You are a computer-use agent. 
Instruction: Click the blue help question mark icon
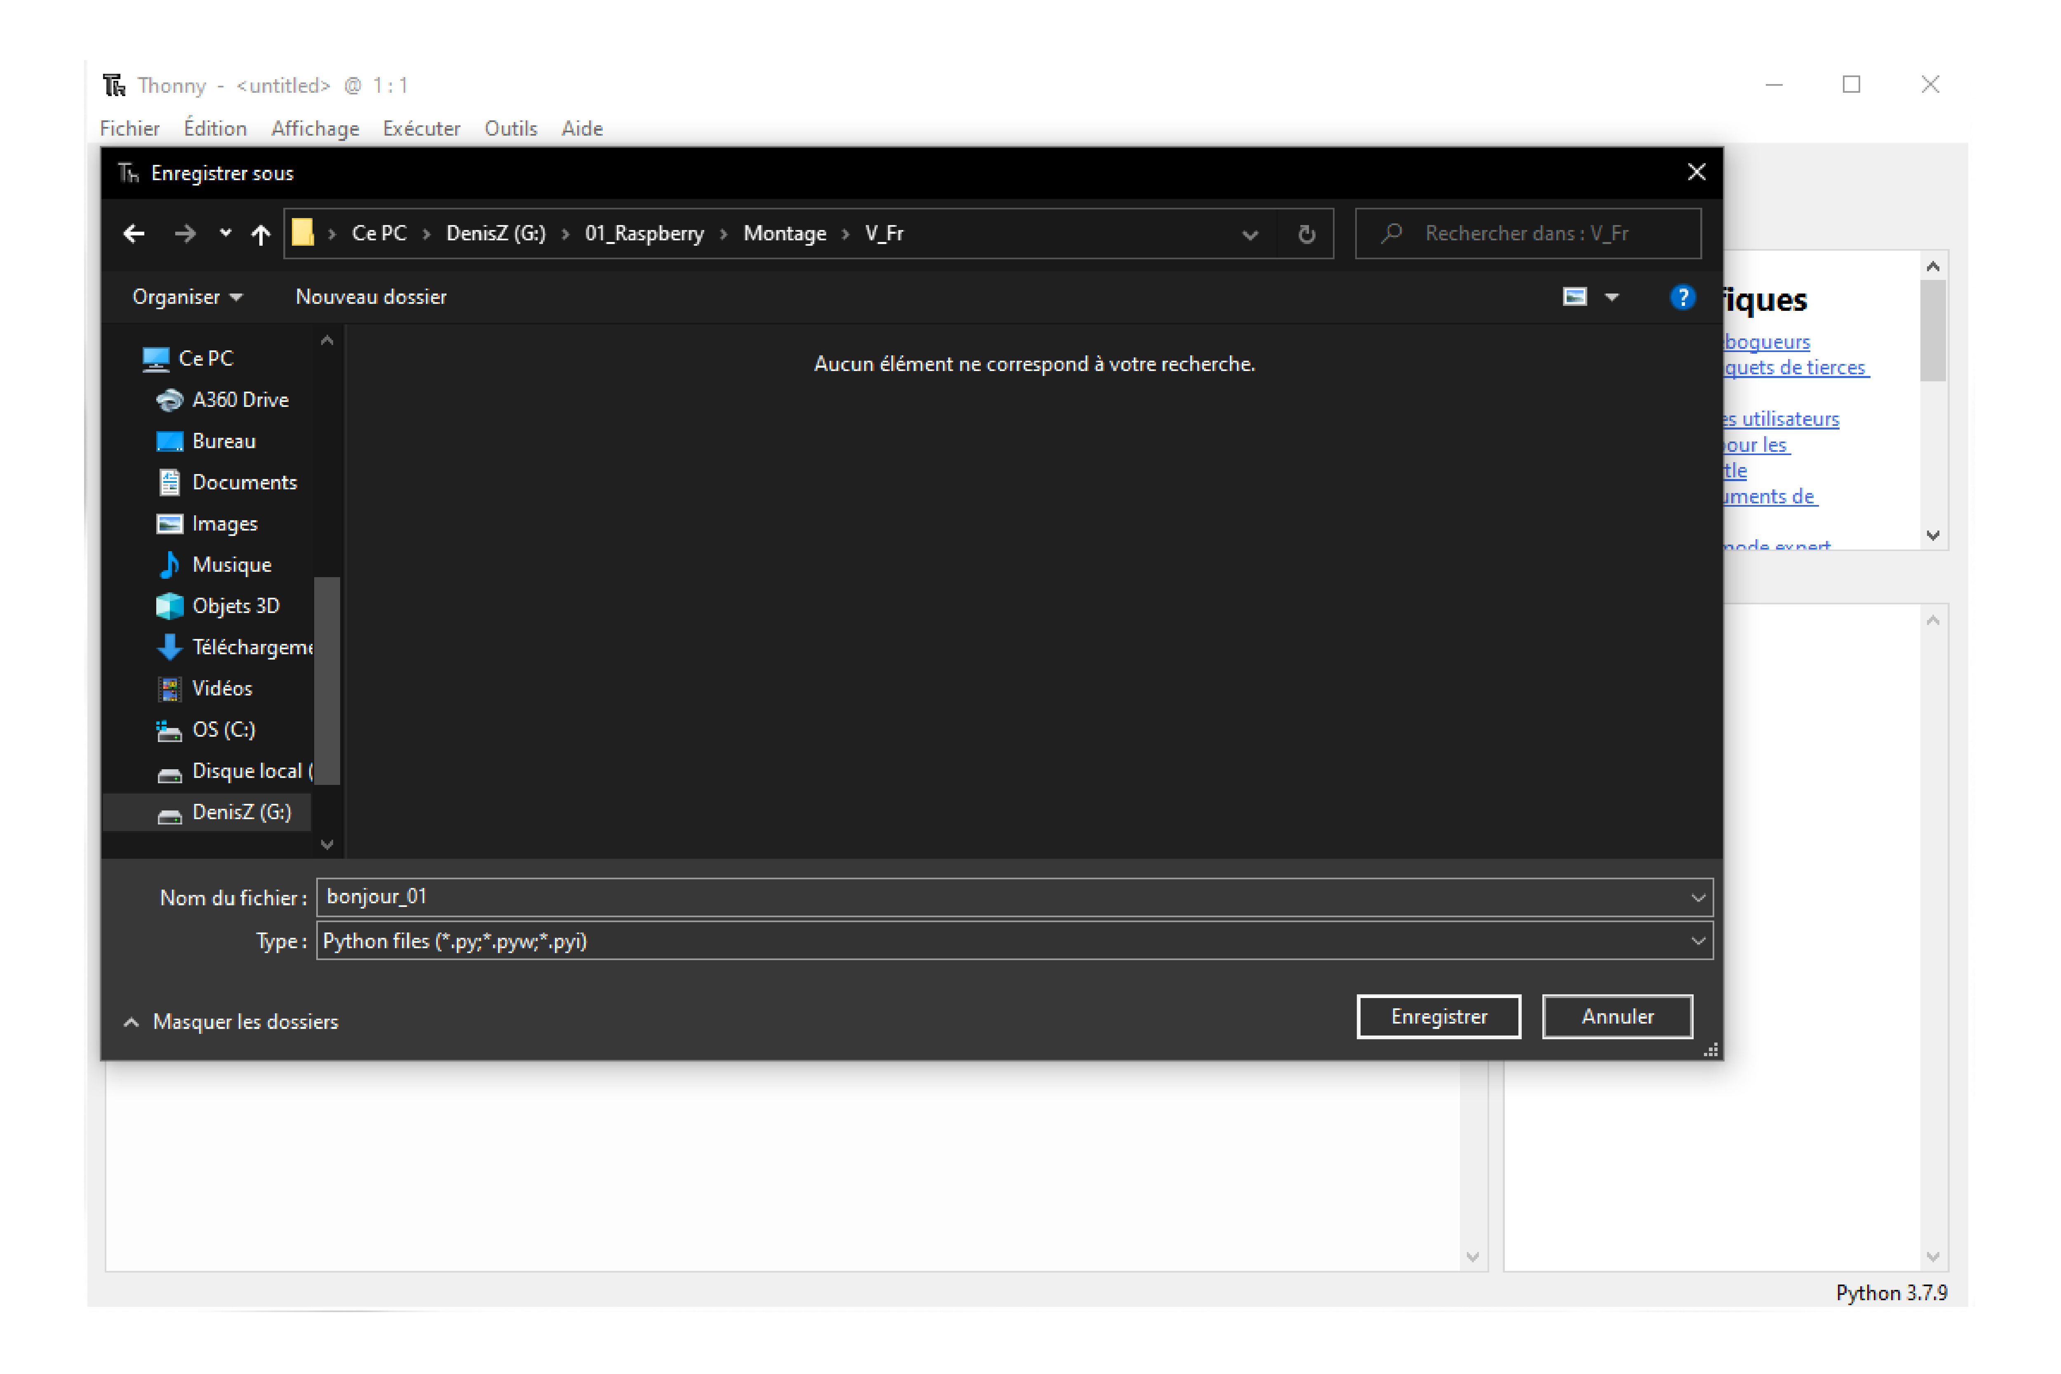pyautogui.click(x=1682, y=297)
